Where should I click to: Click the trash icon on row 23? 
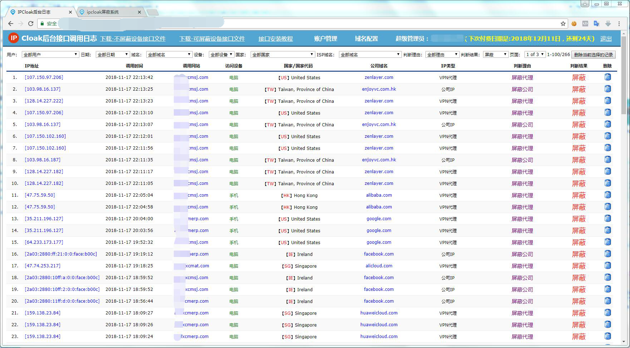point(607,336)
